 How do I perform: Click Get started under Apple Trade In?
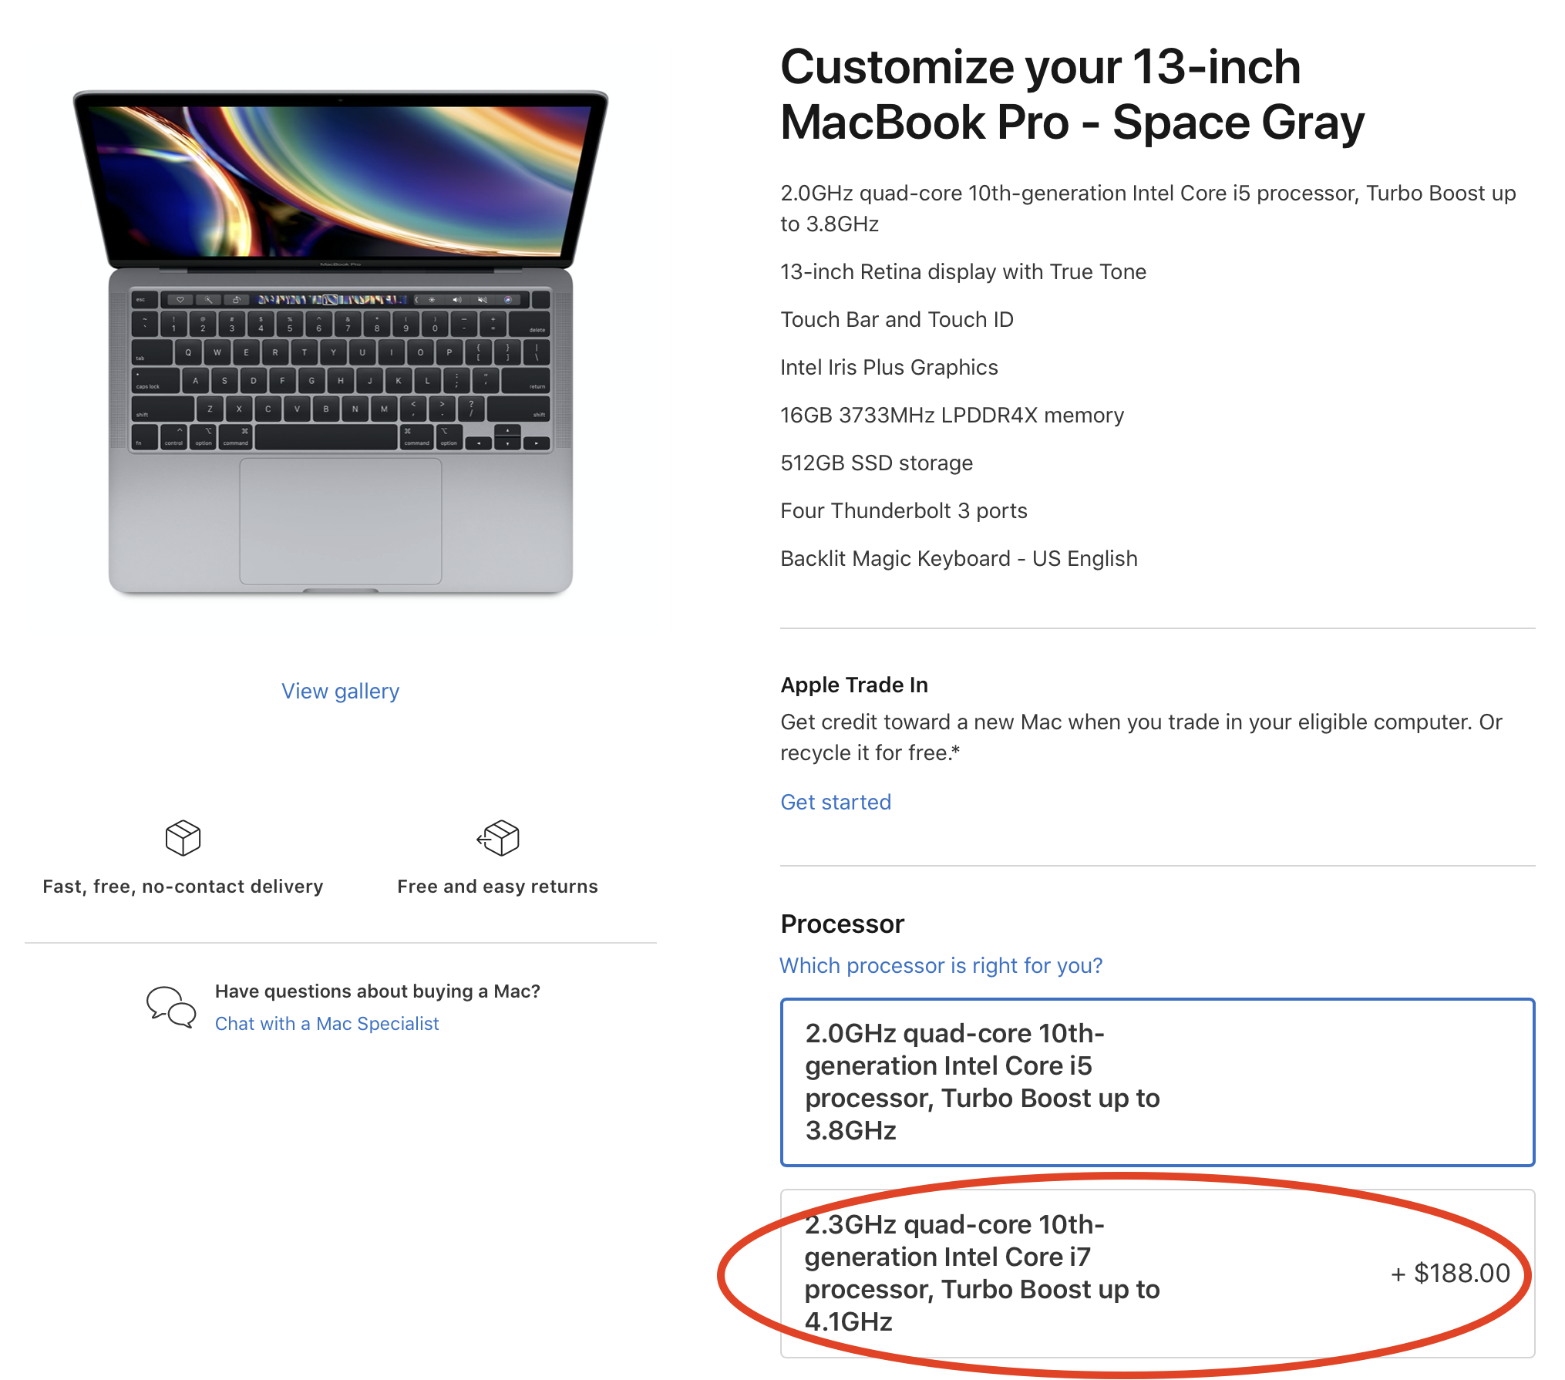tap(835, 802)
